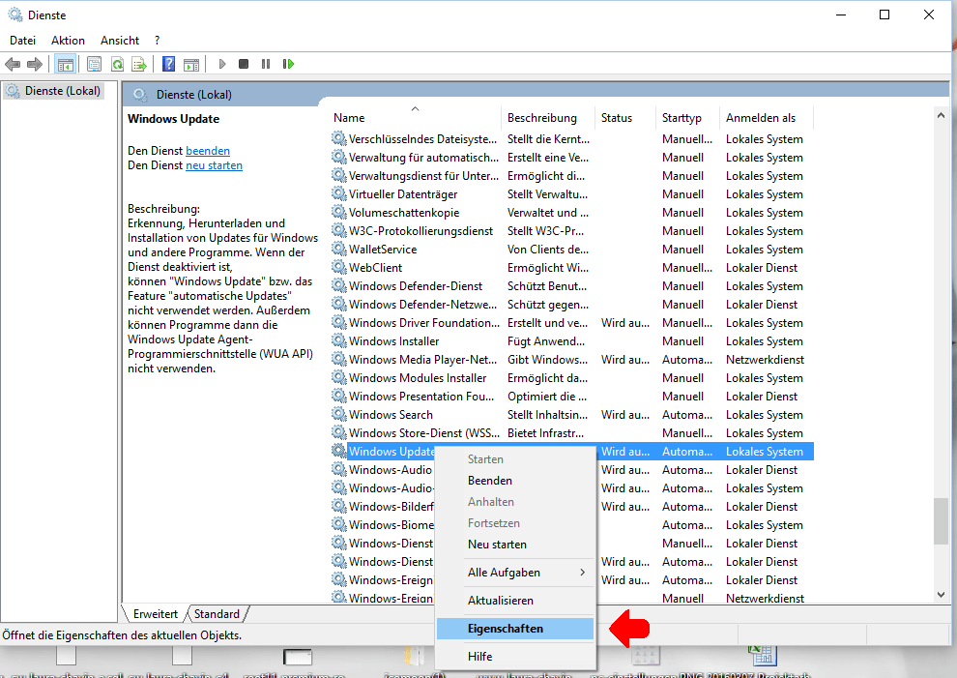Open the Datei menu

pos(22,41)
